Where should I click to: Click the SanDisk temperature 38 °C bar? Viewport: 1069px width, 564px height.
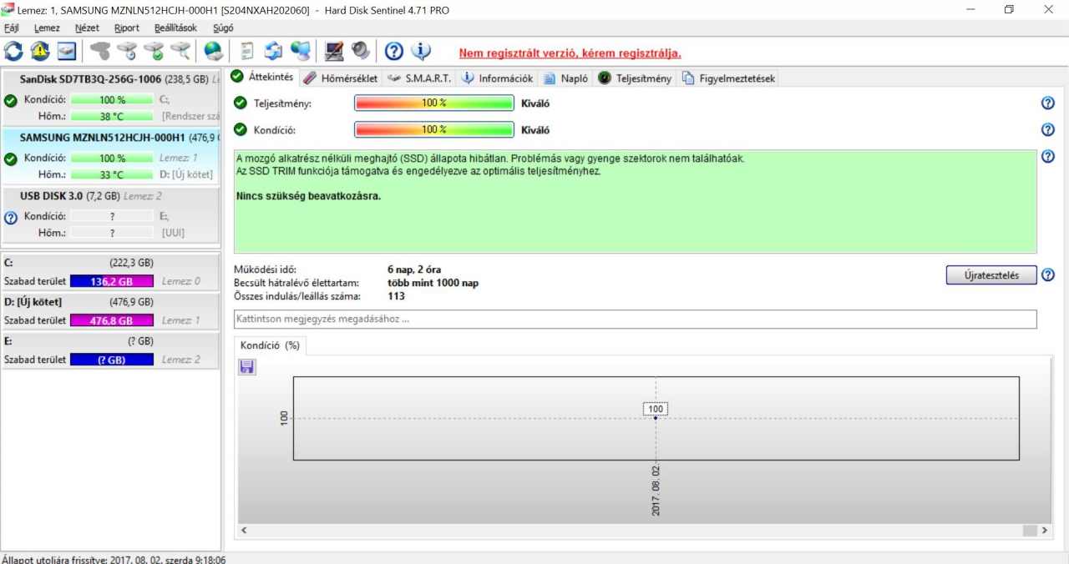[112, 117]
